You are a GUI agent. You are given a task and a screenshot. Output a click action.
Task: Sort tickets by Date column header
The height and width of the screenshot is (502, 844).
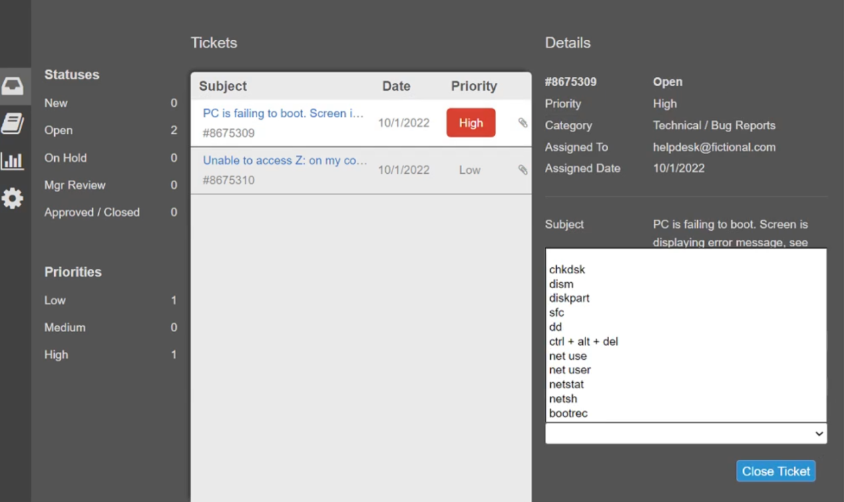coord(396,86)
